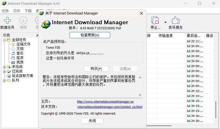This screenshot has width=220, height=129.
Task: Click the Close (关闭) button in dialog
Action: pyautogui.click(x=92, y=121)
